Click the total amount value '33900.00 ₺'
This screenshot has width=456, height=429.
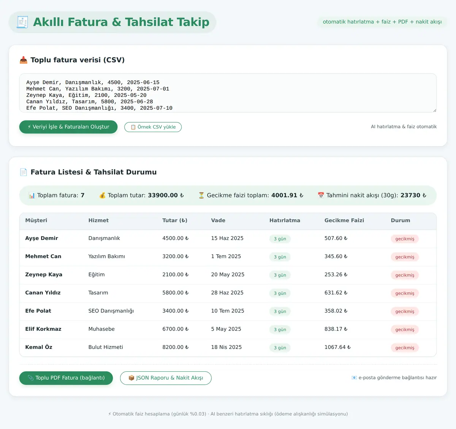[x=166, y=196]
